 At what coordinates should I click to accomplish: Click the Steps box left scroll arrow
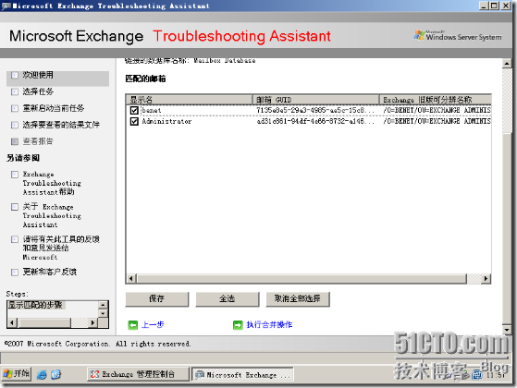click(12, 322)
